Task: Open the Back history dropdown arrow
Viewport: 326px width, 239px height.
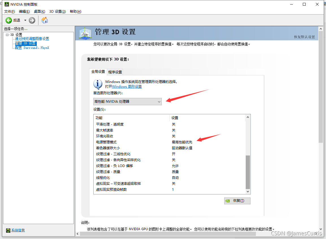Action: [25, 20]
